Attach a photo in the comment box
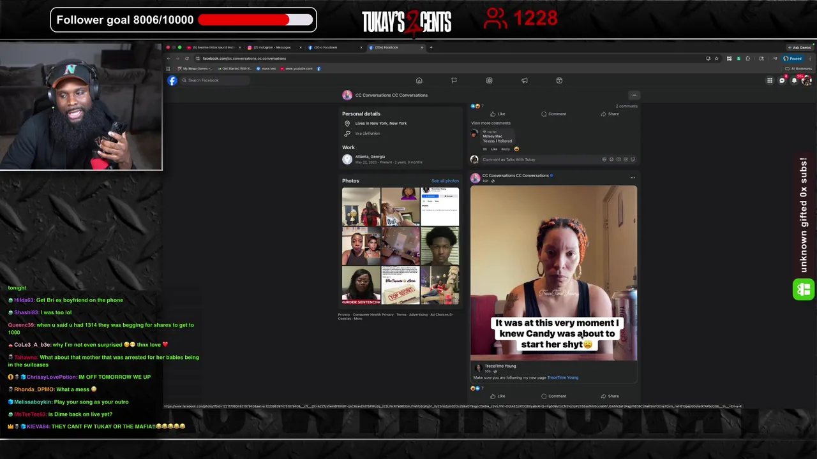Screen dimensions: 817x459 point(618,159)
